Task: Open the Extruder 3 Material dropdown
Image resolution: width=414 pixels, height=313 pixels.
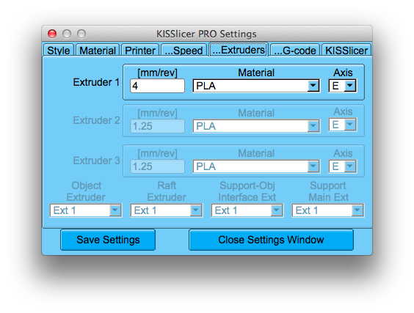Action: point(256,166)
